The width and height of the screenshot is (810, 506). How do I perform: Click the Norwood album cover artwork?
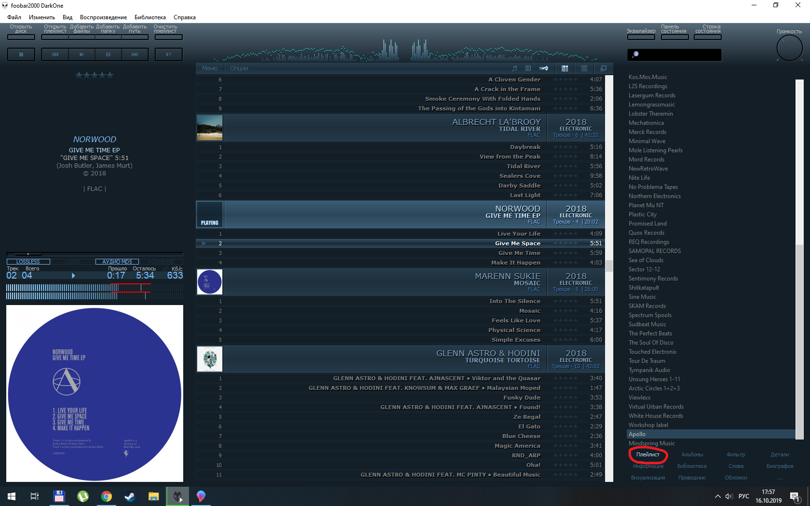pyautogui.click(x=94, y=393)
